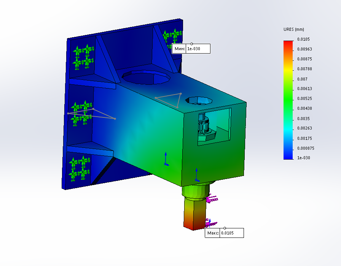Select the 0.0105 value atop the color legend
The height and width of the screenshot is (266, 341).
coord(303,39)
